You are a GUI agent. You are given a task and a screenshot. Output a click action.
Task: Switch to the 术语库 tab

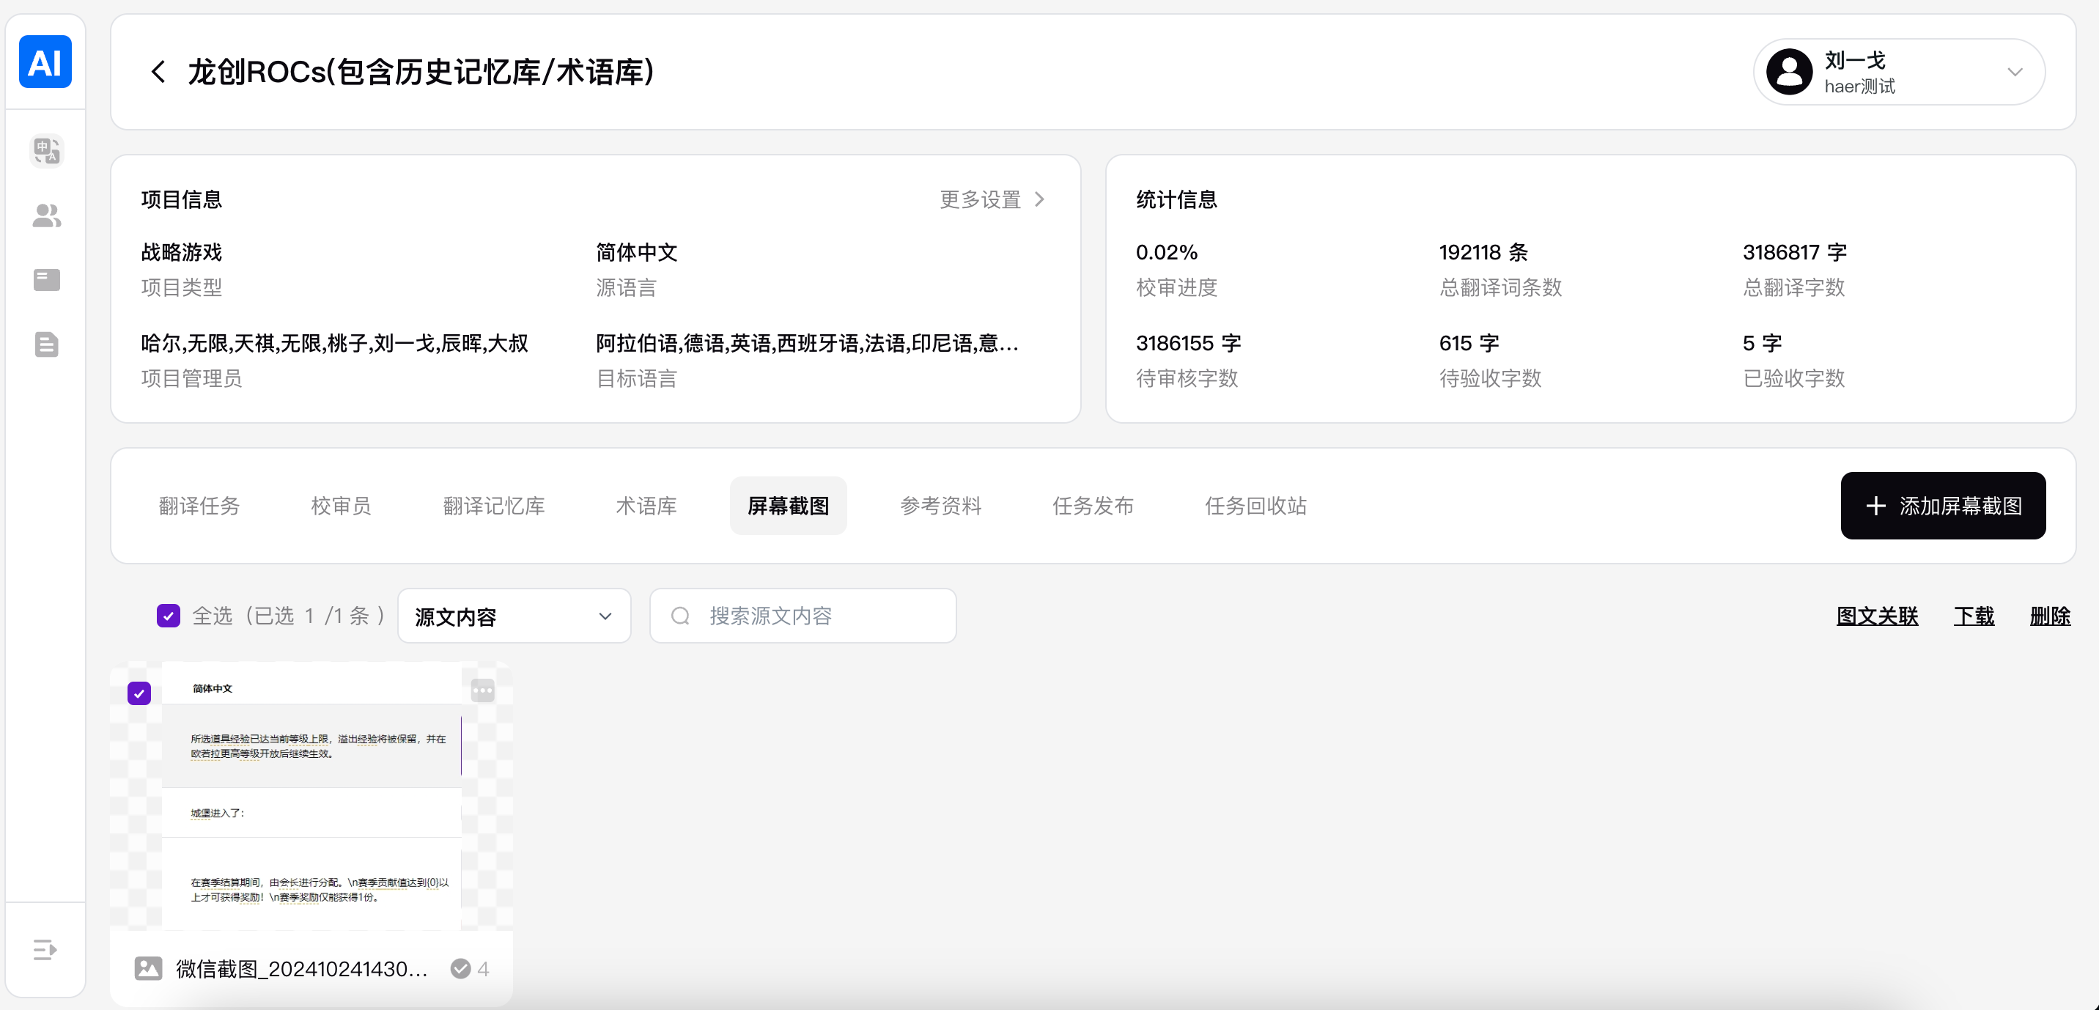tap(646, 506)
